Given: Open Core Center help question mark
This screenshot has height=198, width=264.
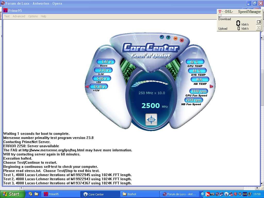Looking at the screenshot, I should point(168,37).
